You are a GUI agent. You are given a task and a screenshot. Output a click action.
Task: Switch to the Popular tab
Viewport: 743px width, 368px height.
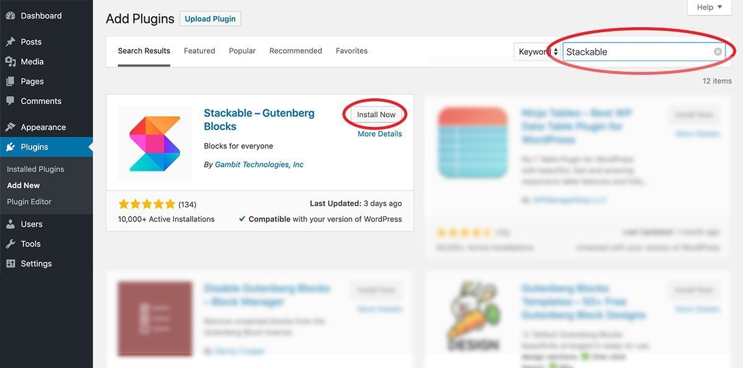[242, 51]
